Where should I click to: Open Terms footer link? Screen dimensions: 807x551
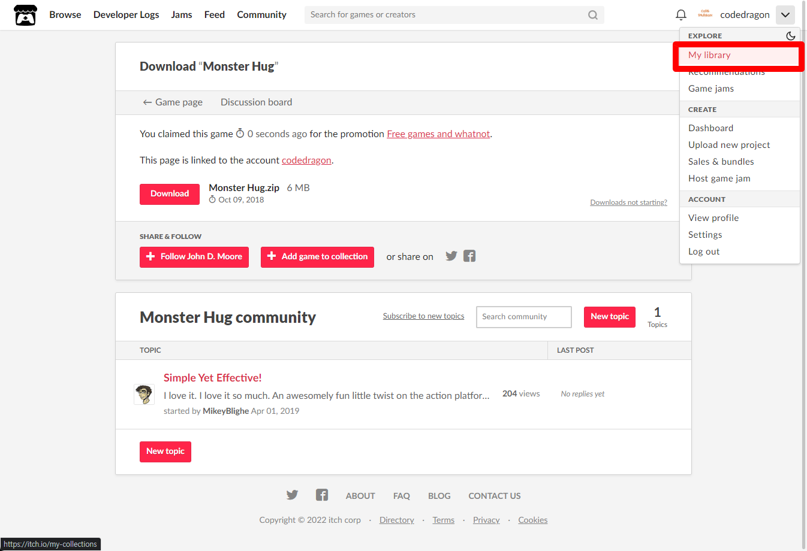[444, 520]
